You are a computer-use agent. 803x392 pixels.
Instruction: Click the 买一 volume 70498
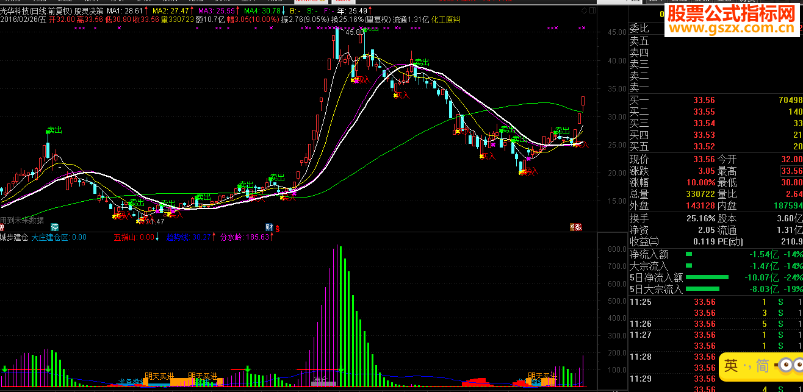point(790,100)
